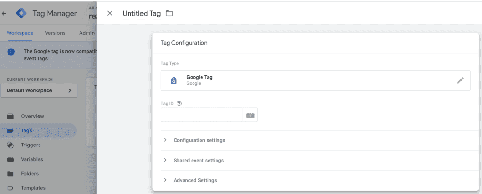The width and height of the screenshot is (482, 194).
Task: Switch to the Workspace tab
Action: tap(20, 33)
